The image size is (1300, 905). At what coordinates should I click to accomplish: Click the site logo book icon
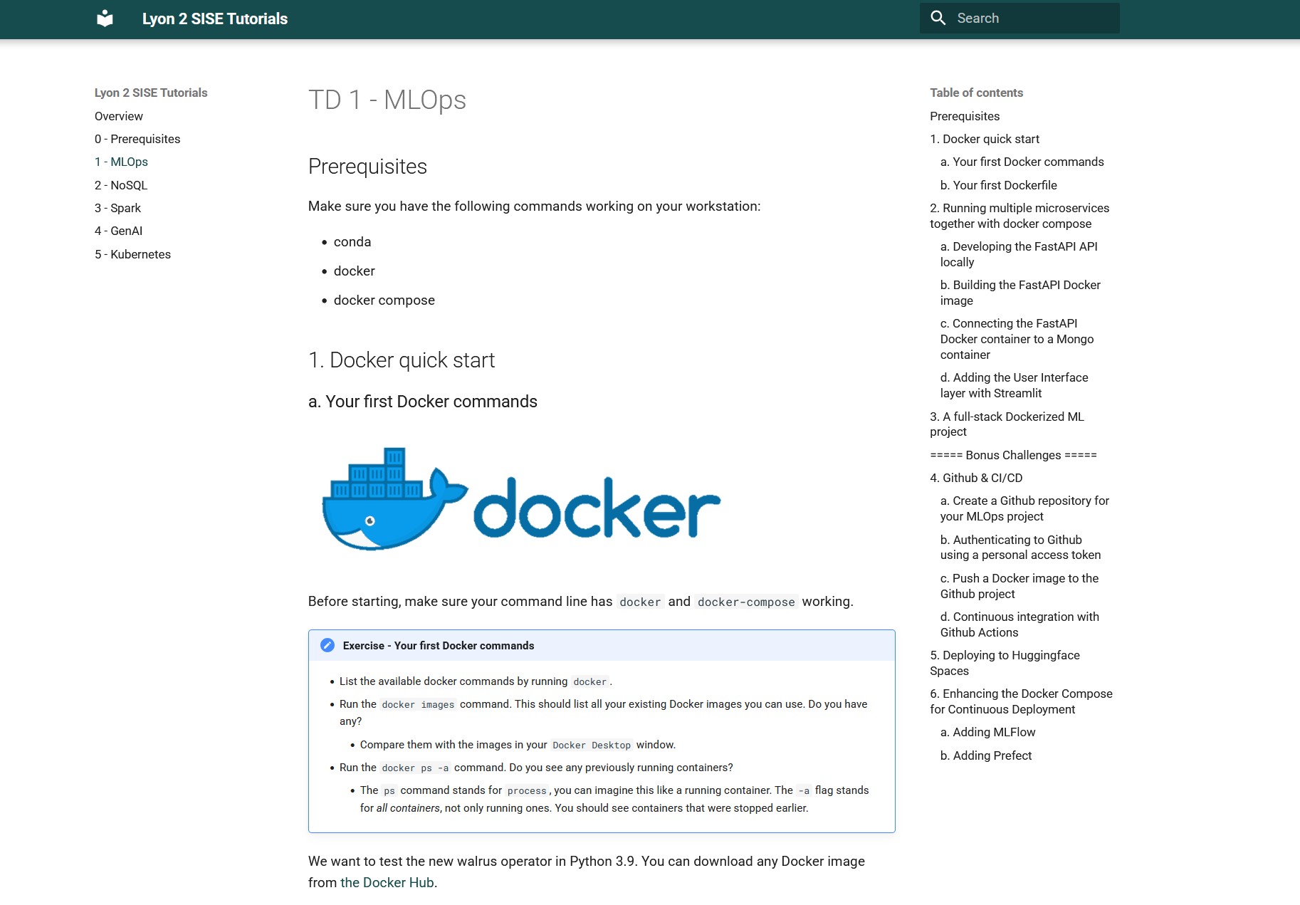[x=105, y=19]
